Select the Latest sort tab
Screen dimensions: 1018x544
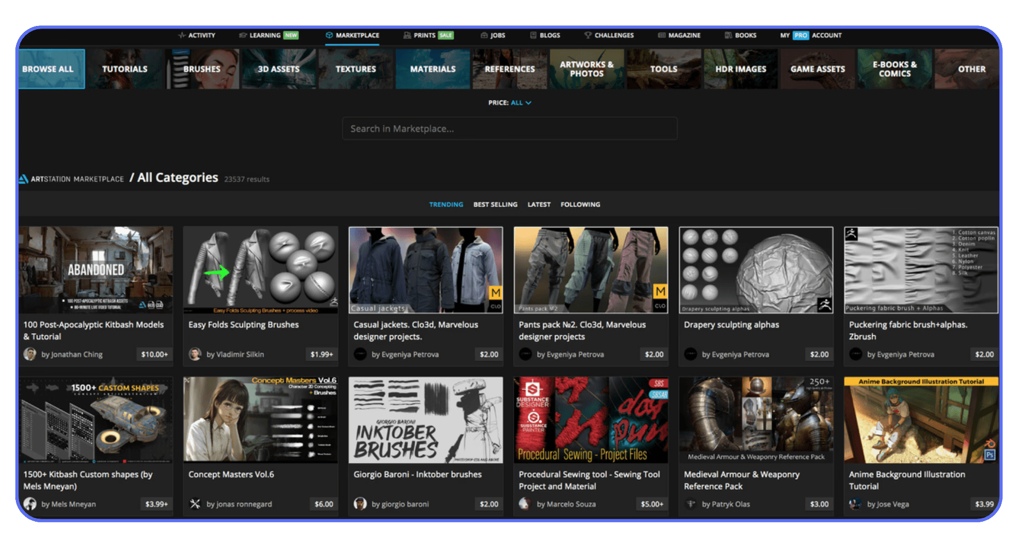click(539, 204)
